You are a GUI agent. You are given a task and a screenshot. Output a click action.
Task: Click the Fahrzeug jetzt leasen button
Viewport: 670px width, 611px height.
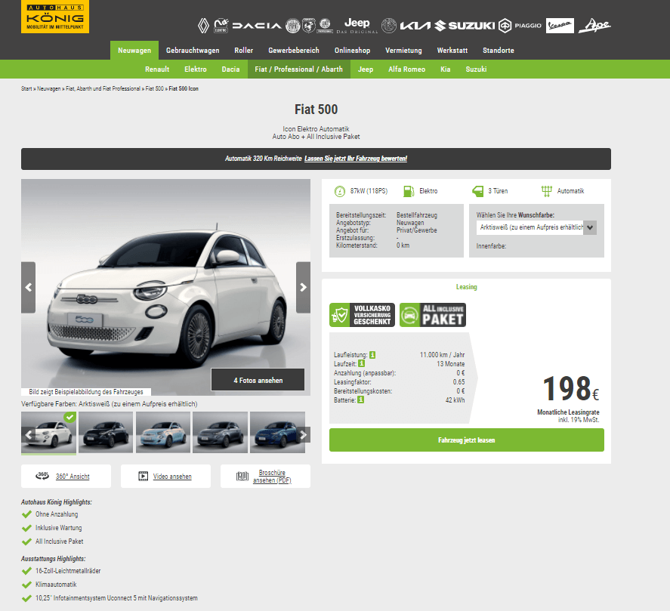click(x=467, y=440)
